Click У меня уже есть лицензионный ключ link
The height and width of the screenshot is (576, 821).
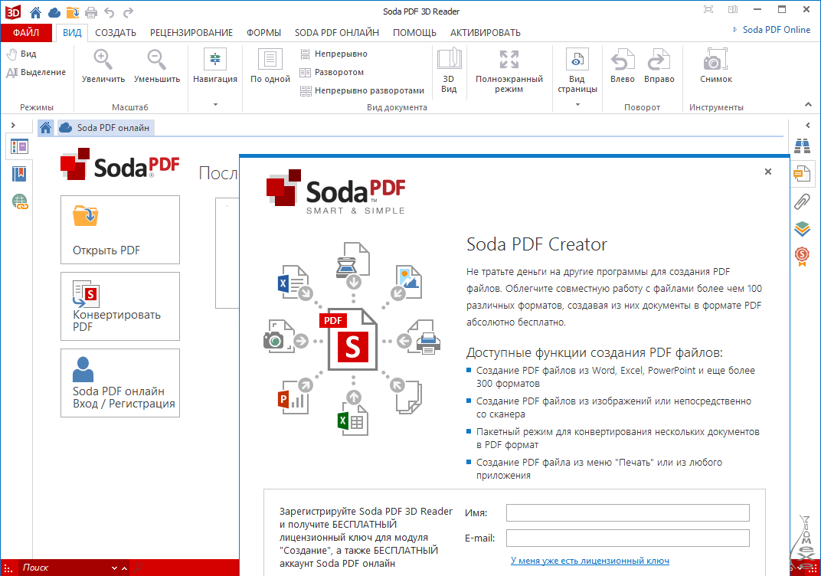coord(590,561)
